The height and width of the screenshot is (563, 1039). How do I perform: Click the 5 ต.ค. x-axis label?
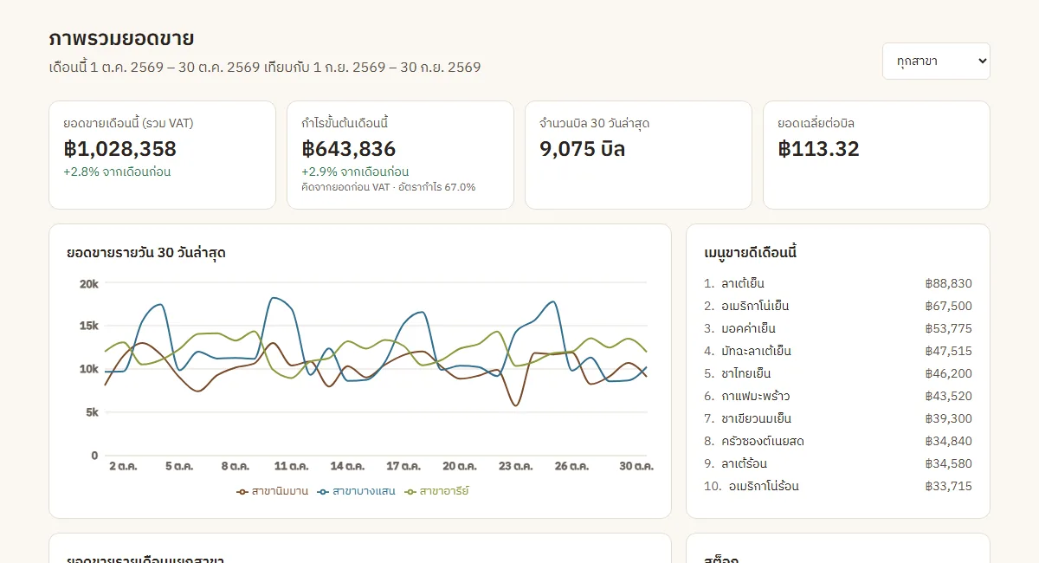[179, 466]
